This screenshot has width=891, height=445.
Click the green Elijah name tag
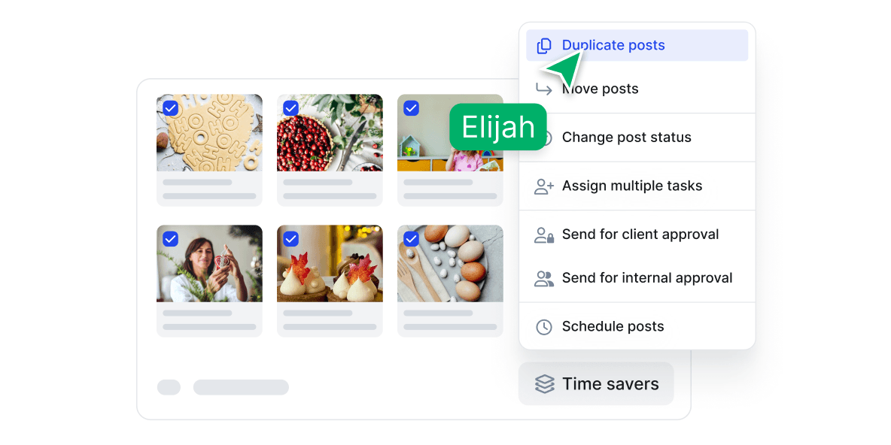coord(498,127)
